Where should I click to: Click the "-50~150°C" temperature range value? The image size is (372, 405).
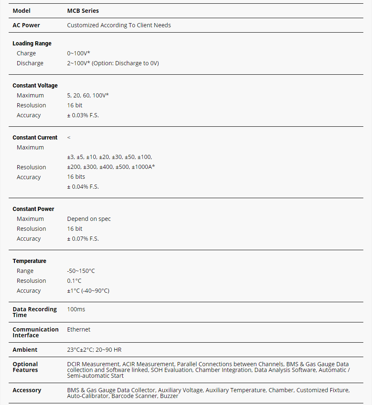[x=81, y=271]
